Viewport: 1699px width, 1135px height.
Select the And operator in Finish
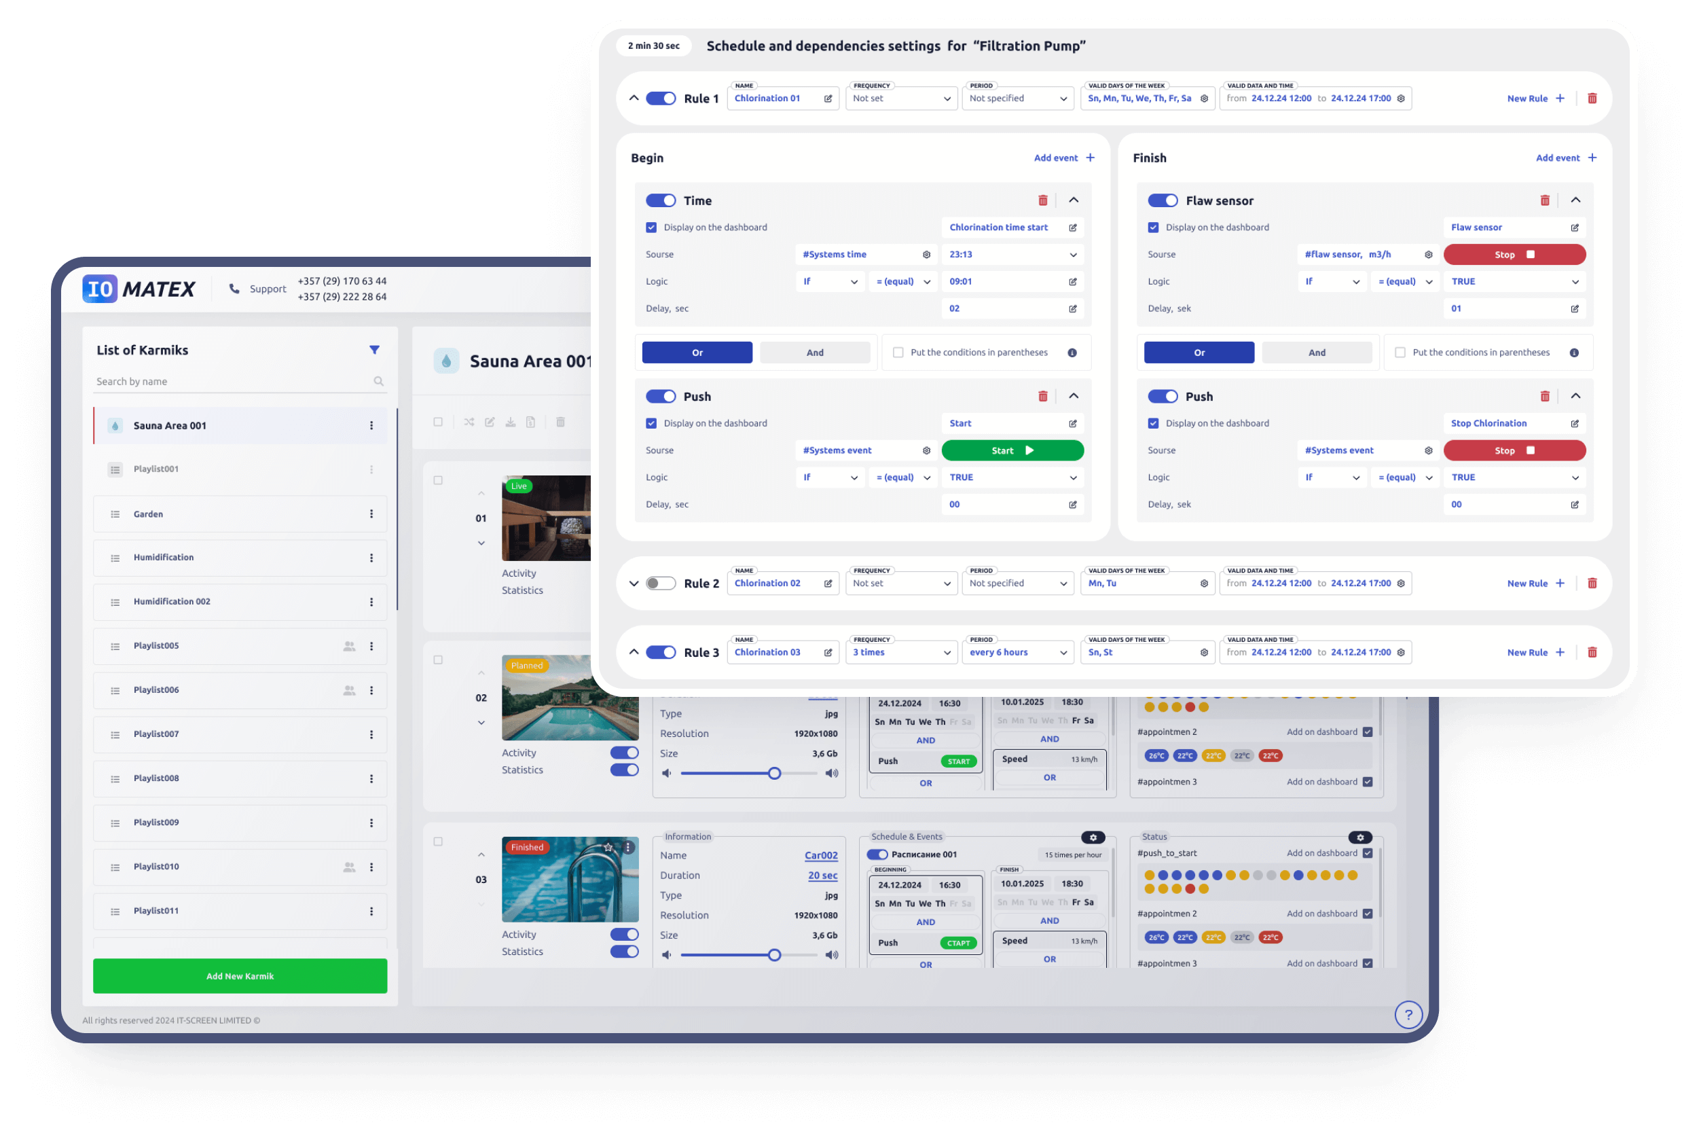(x=1317, y=353)
